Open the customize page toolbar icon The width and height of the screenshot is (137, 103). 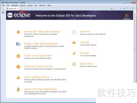pos(127,9)
